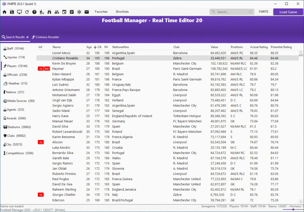Open the monitor screen icon
Viewport: 304px width, 212px height.
tap(20, 12)
